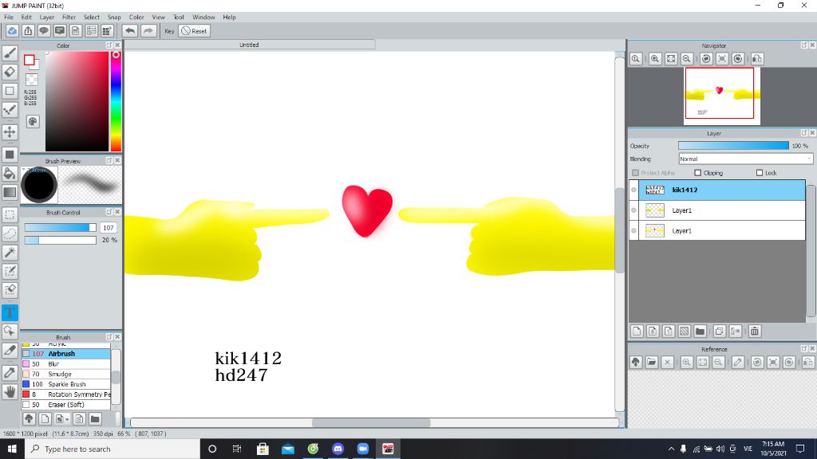Click the Undo arrow in toolbar
This screenshot has height=459, width=817.
130,31
